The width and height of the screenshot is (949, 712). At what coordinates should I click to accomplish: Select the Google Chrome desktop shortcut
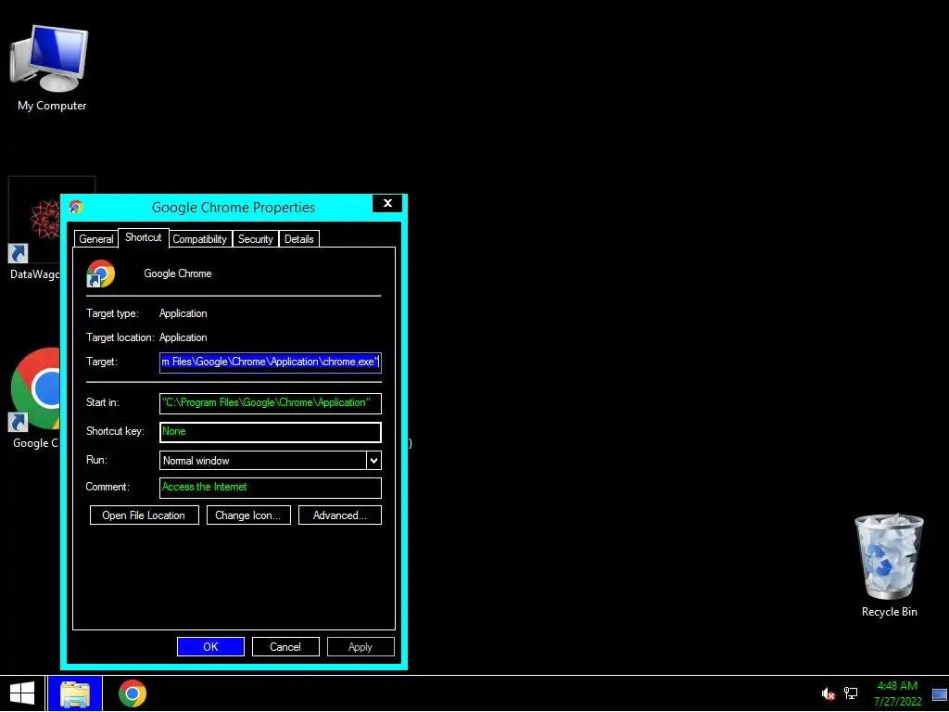[34, 398]
